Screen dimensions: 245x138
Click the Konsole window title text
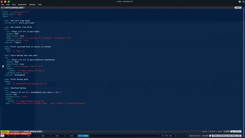tap(124, 2)
